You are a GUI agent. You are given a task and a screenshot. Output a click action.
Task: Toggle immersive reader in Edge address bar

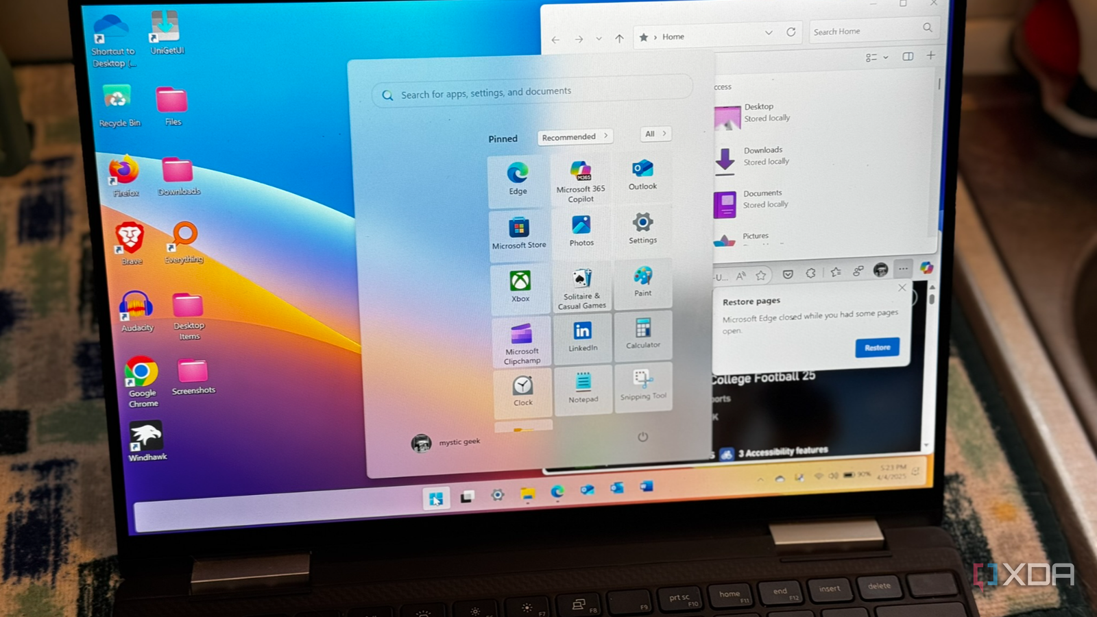pyautogui.click(x=740, y=274)
